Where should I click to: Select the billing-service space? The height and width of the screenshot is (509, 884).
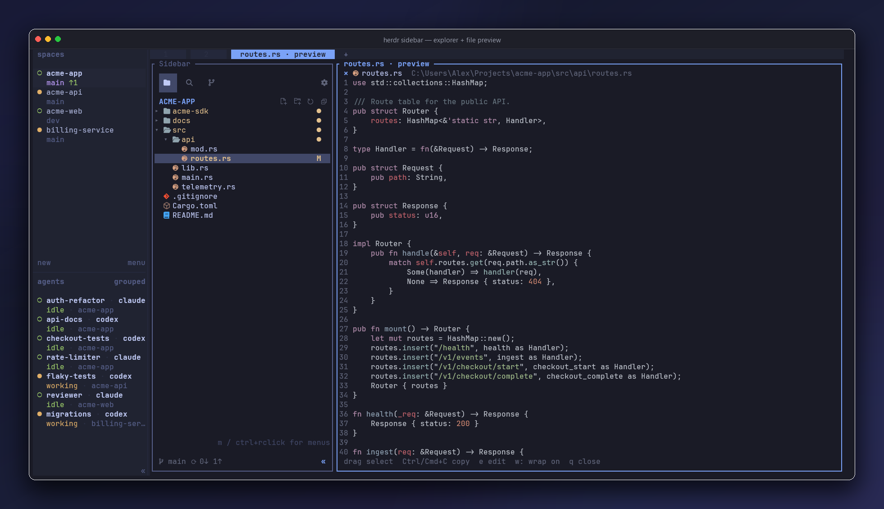click(x=80, y=130)
